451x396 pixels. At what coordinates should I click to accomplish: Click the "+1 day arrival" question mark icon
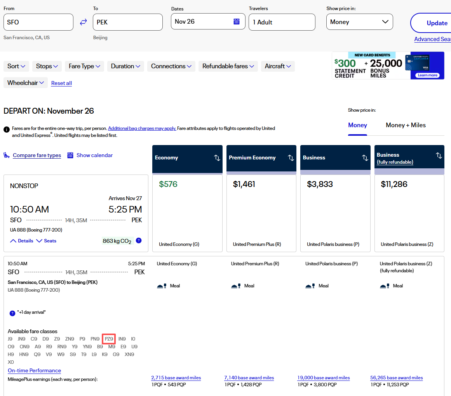click(12, 313)
